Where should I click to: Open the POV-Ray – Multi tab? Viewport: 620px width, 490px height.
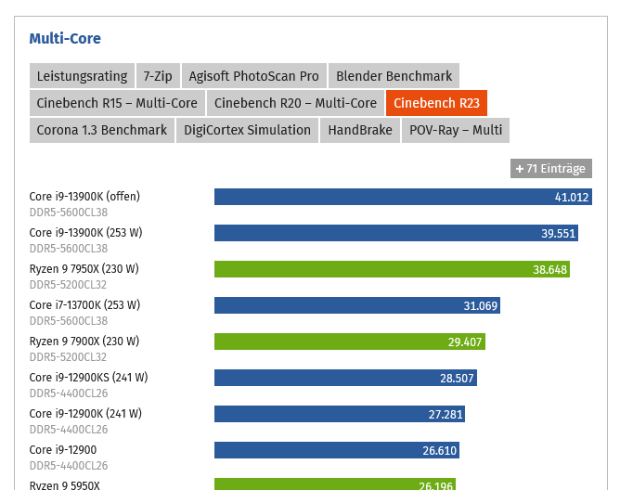(x=456, y=130)
